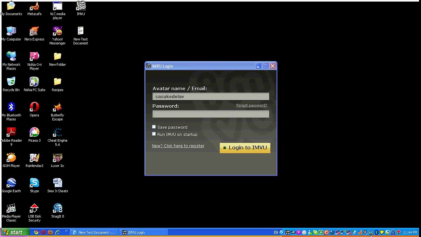Select the Adobe Reader 9 icon
This screenshot has height=237, width=421.
[x=11, y=137]
